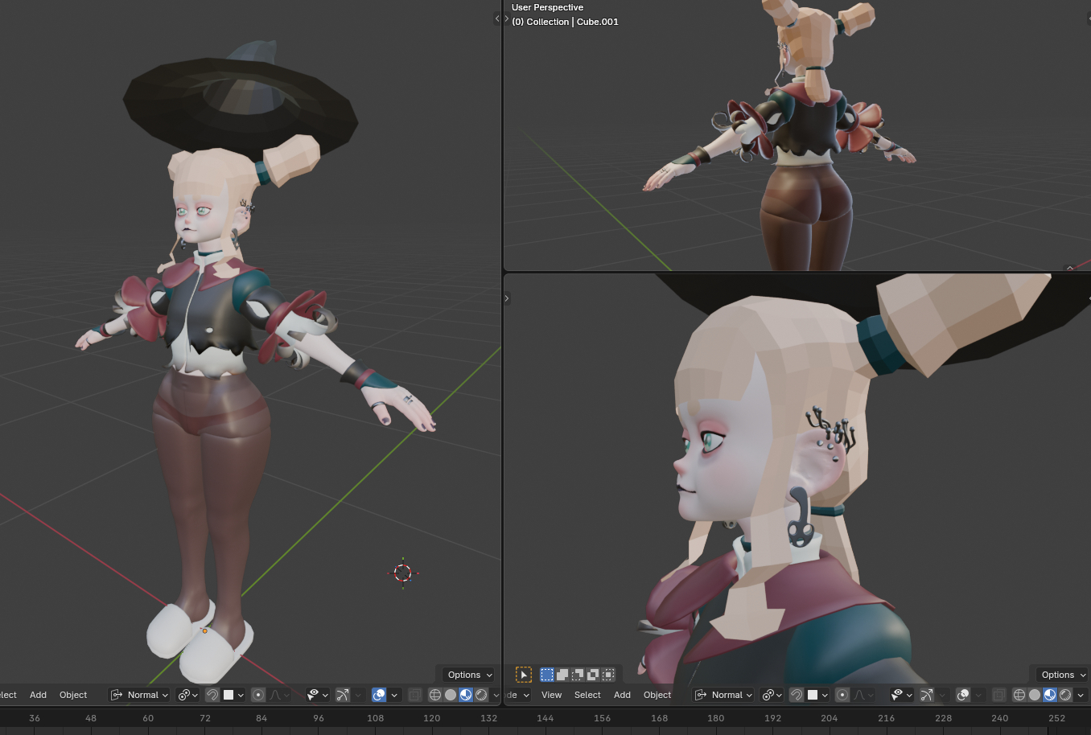The height and width of the screenshot is (735, 1091).
Task: Enable Rendered shading in left viewport
Action: point(481,695)
